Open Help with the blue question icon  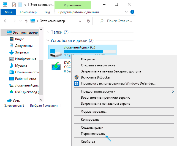point(132,12)
